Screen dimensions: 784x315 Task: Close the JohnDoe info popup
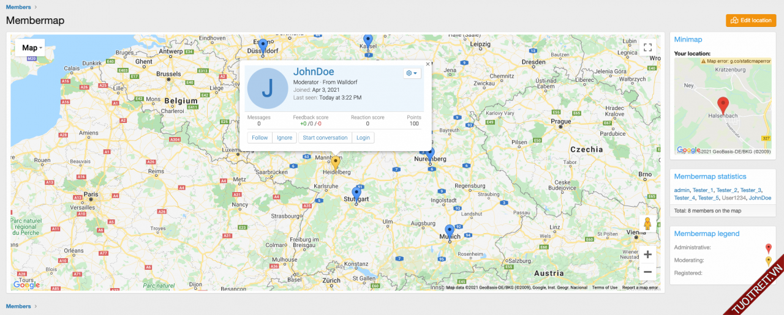(428, 64)
